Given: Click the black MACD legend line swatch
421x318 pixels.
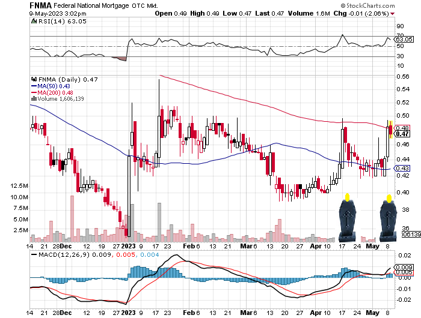Looking at the screenshot, I should pos(34,254).
